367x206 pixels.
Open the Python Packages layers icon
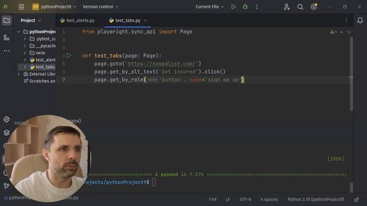pos(6,133)
